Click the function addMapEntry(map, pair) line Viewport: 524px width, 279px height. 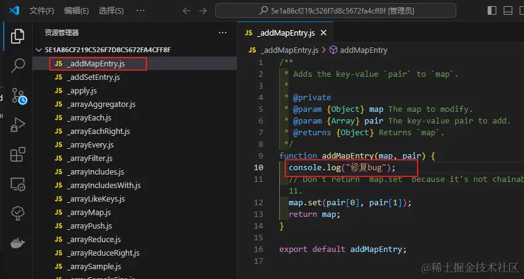pos(357,155)
